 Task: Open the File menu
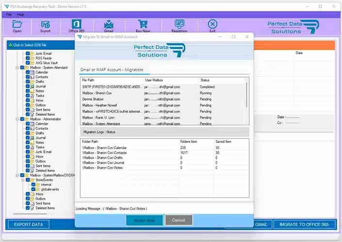click(x=9, y=15)
